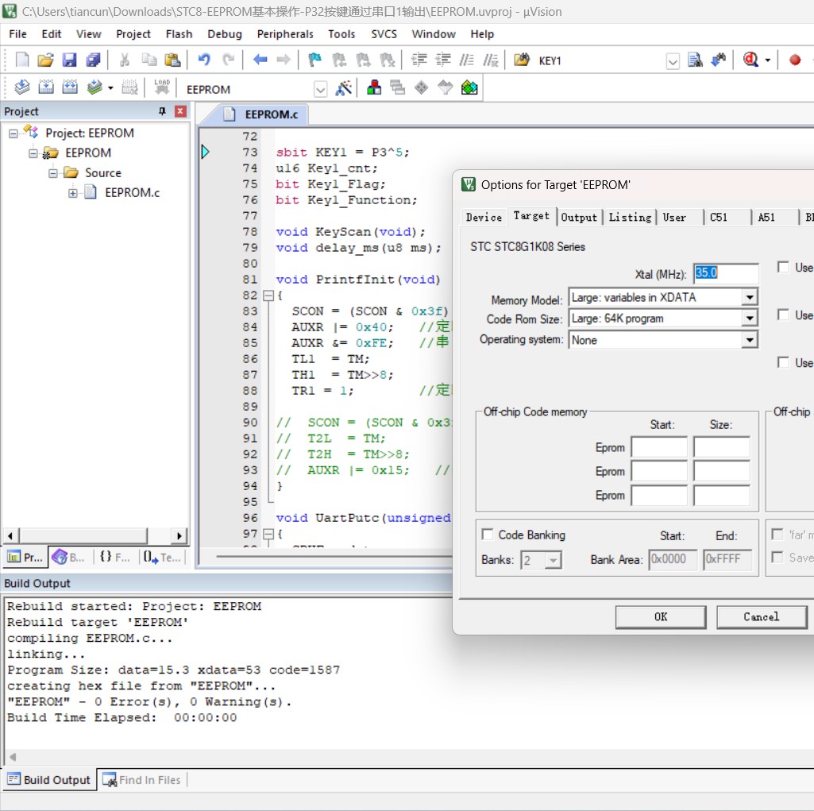Start the debug session with the magnifier d icon
The width and height of the screenshot is (814, 811).
tap(750, 60)
